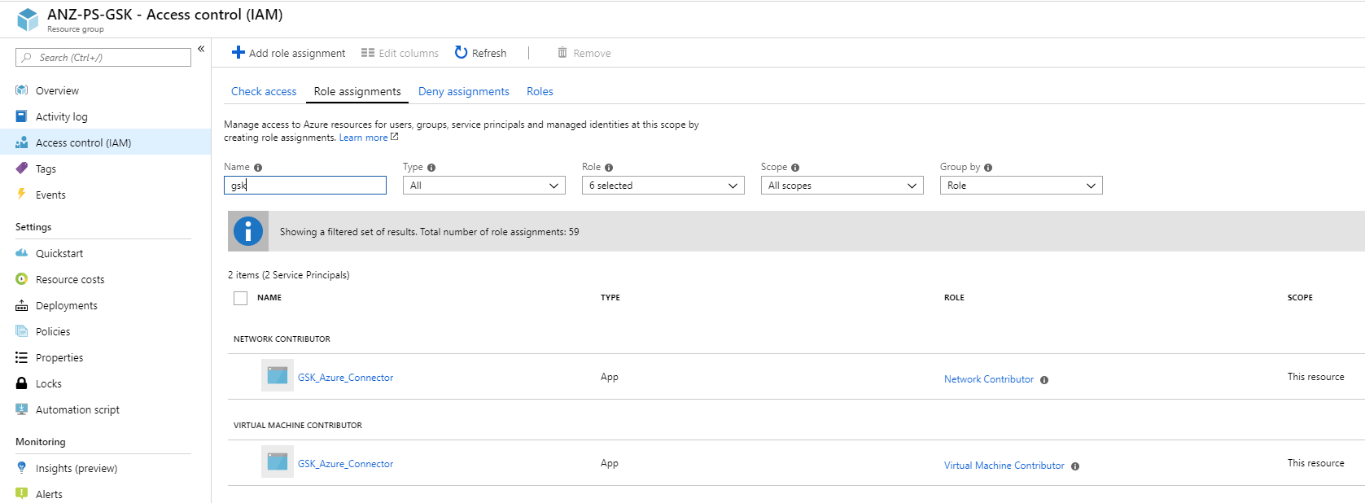This screenshot has height=503, width=1365.
Task: Collapse the sidebar with double-chevron icon
Action: pyautogui.click(x=201, y=49)
